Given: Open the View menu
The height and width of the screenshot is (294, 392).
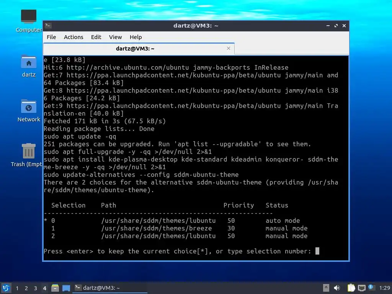Looking at the screenshot, I should (x=115, y=37).
